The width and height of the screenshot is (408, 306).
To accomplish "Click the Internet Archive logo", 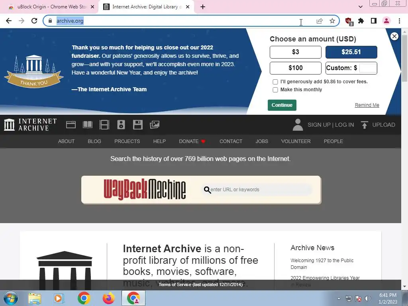I will click(30, 125).
